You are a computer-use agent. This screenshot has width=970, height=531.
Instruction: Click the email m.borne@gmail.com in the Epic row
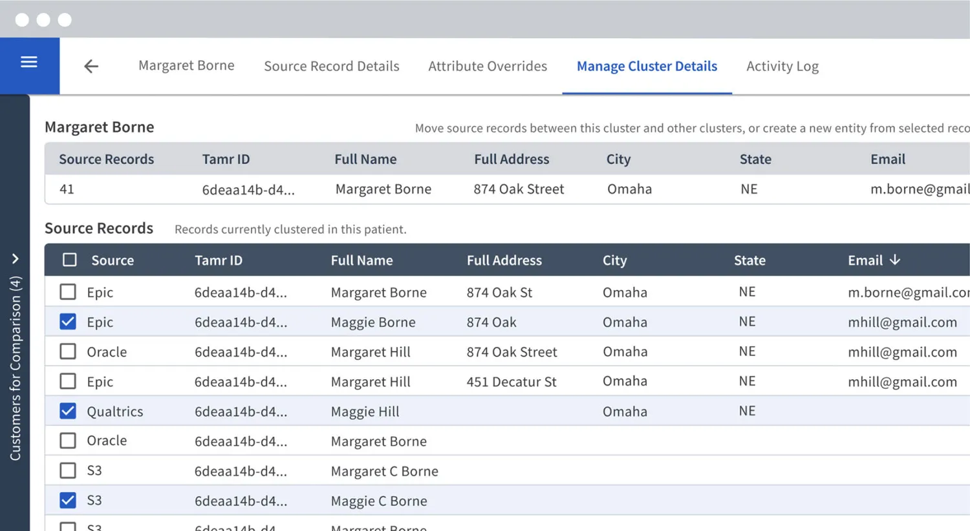pyautogui.click(x=909, y=293)
